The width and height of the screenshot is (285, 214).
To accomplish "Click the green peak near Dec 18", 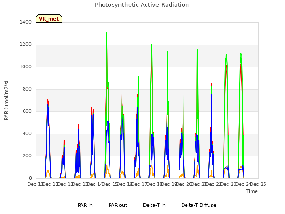I will pyautogui.click(x=151, y=45).
